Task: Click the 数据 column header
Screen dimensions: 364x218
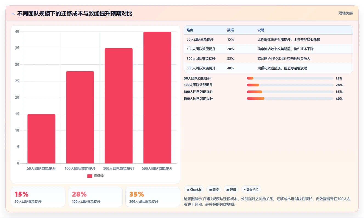Action: tap(230, 30)
